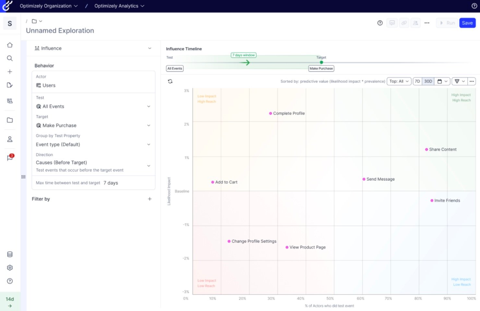This screenshot has width=480, height=311.
Task: Add a filter with Filter by plus
Action: pos(150,199)
